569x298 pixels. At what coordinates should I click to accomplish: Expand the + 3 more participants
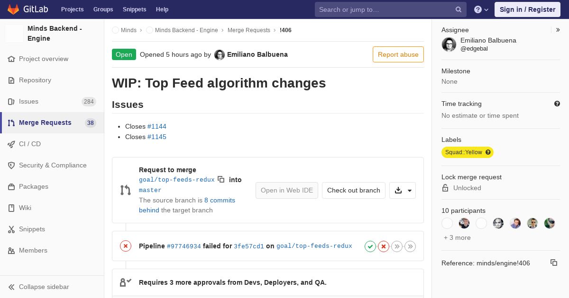(x=457, y=237)
